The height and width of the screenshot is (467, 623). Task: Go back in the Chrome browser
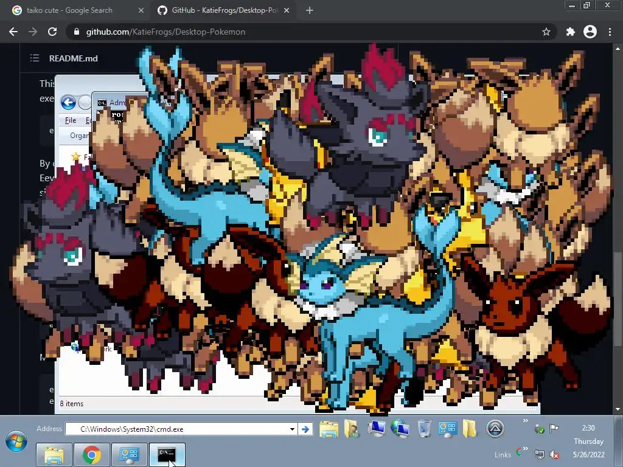pyautogui.click(x=13, y=32)
